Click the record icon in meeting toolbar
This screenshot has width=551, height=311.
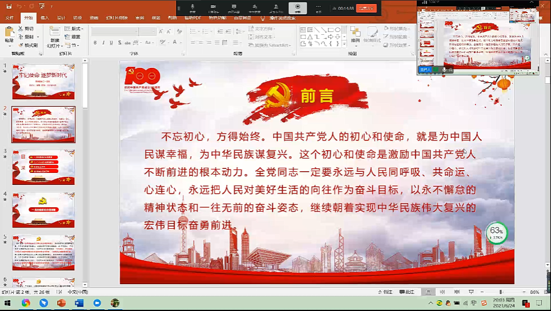[297, 7]
